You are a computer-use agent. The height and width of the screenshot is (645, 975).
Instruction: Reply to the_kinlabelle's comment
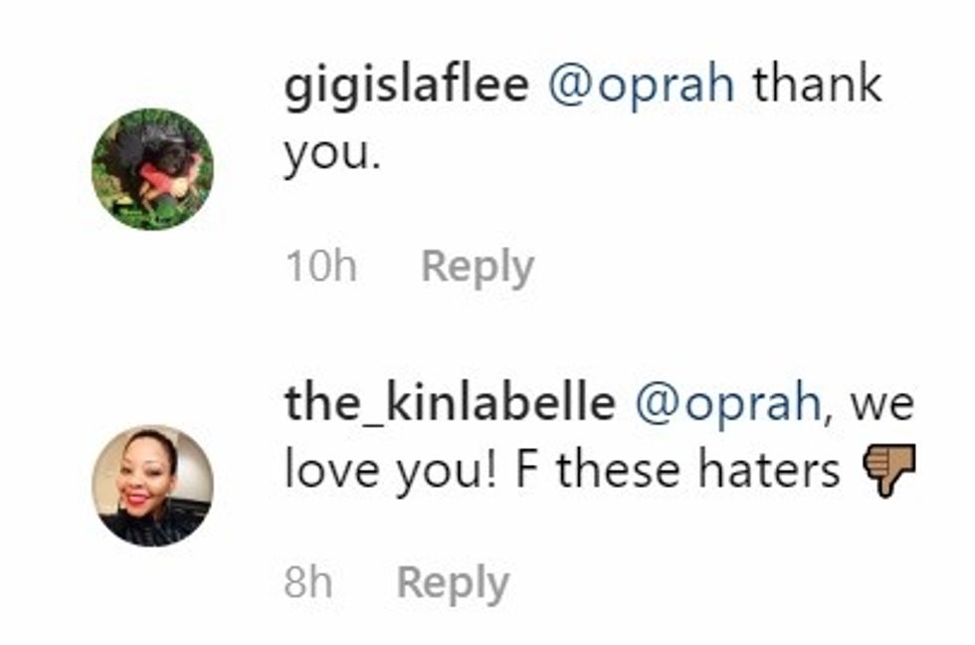(x=453, y=583)
